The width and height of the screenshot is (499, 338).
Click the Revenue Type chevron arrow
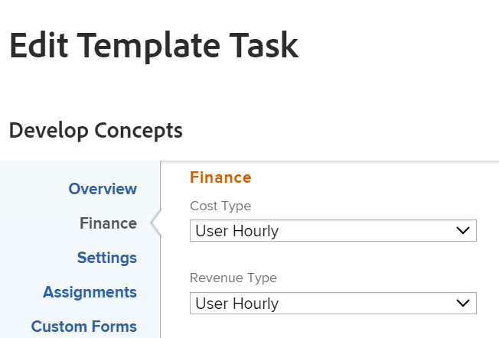click(462, 304)
